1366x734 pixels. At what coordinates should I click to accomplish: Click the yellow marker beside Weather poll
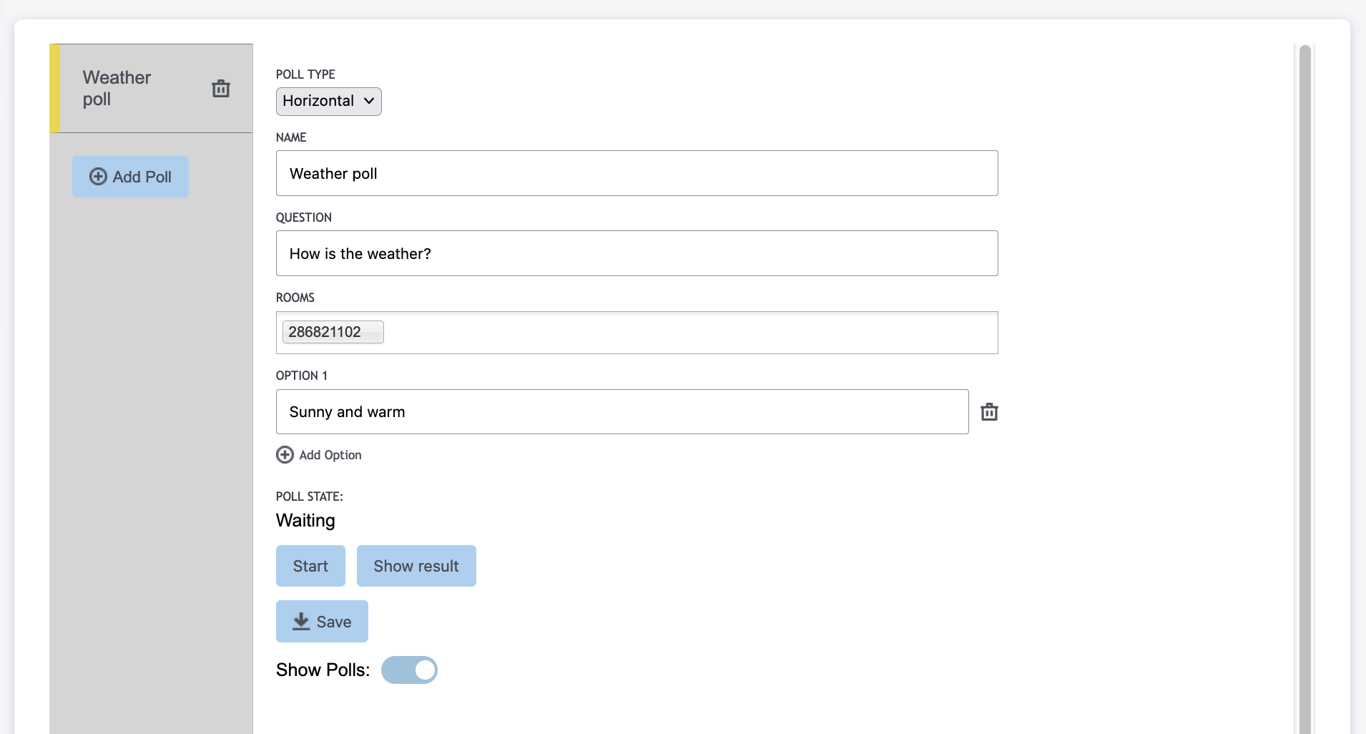(54, 89)
